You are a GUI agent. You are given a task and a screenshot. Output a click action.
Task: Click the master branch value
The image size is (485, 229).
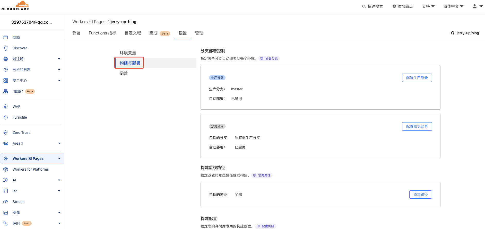coord(237,89)
